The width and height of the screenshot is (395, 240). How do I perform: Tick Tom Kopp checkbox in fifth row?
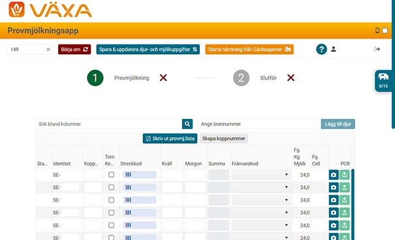click(x=112, y=225)
